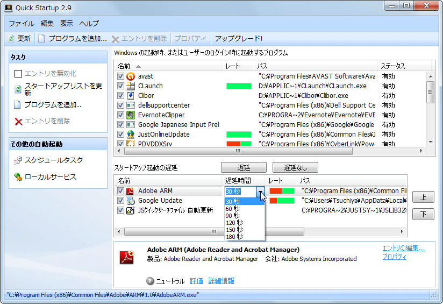Viewport: 443px width, 304px height.
Task: Click アップグレード! in toolbar
Action: tap(239, 38)
